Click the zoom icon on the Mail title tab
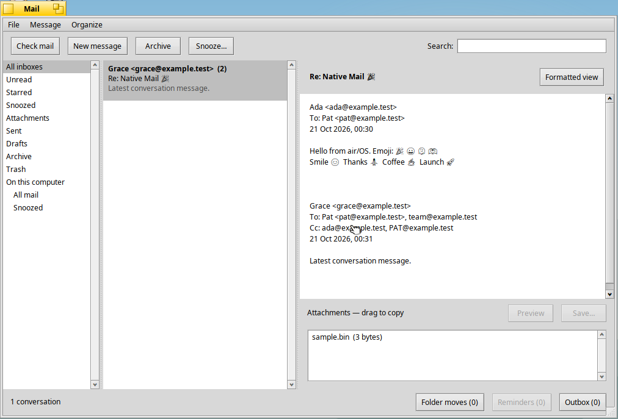The height and width of the screenshot is (419, 618). click(x=59, y=9)
